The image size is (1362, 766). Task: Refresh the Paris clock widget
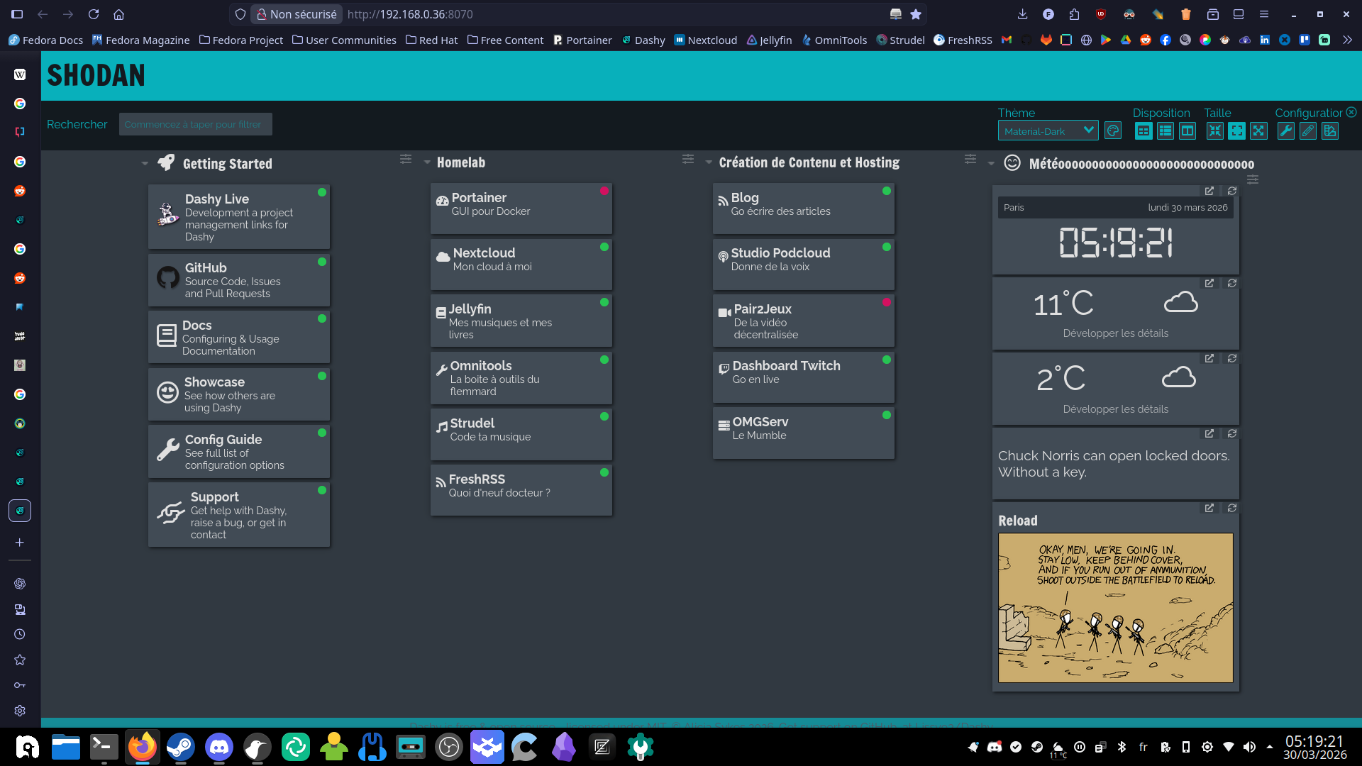pos(1232,191)
